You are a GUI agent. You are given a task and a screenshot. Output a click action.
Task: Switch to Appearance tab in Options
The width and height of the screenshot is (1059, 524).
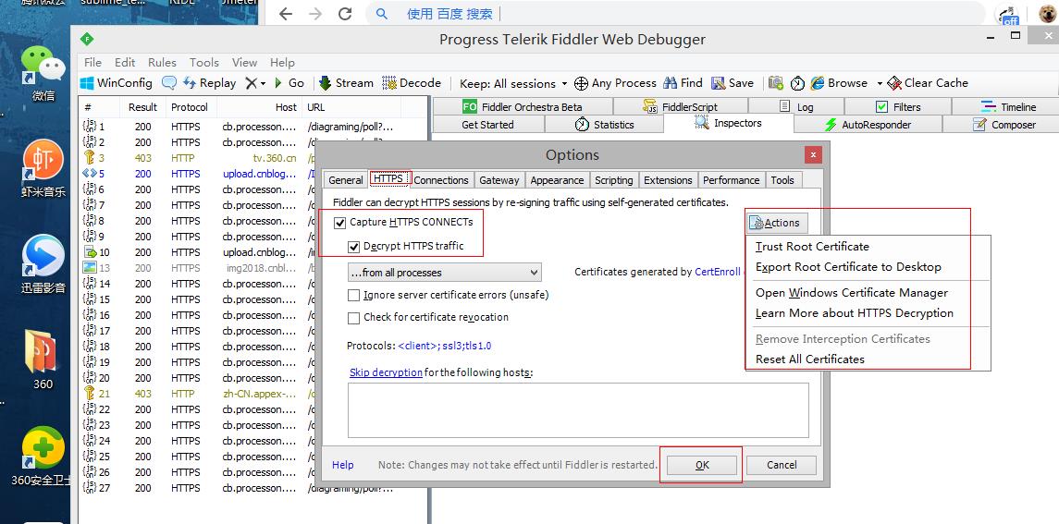tap(557, 180)
